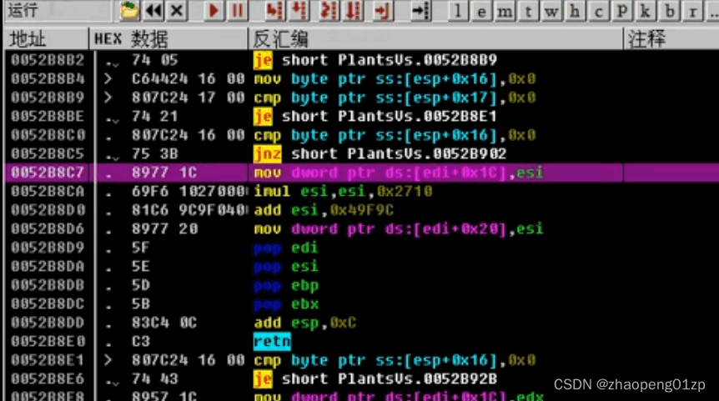The height and width of the screenshot is (401, 719).
Task: Close program with the X toolbar icon
Action: click(177, 11)
